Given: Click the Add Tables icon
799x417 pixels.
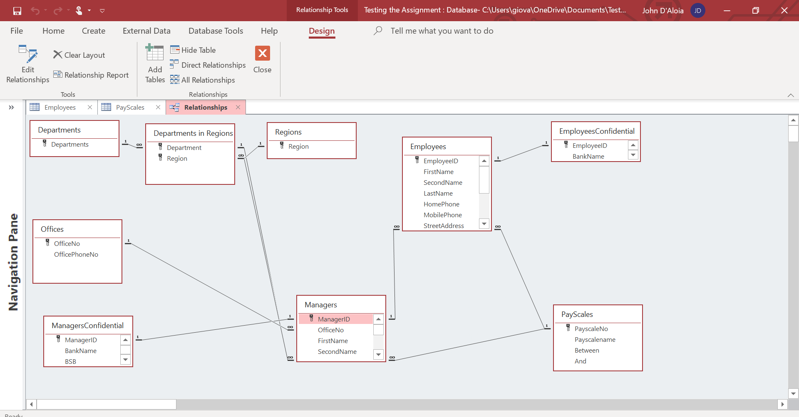Looking at the screenshot, I should click(x=154, y=53).
